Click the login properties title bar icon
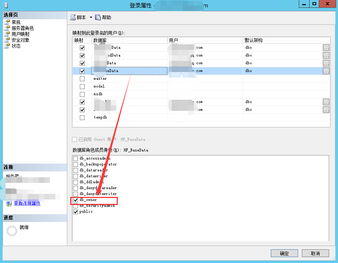The width and height of the screenshot is (338, 263). (6, 5)
